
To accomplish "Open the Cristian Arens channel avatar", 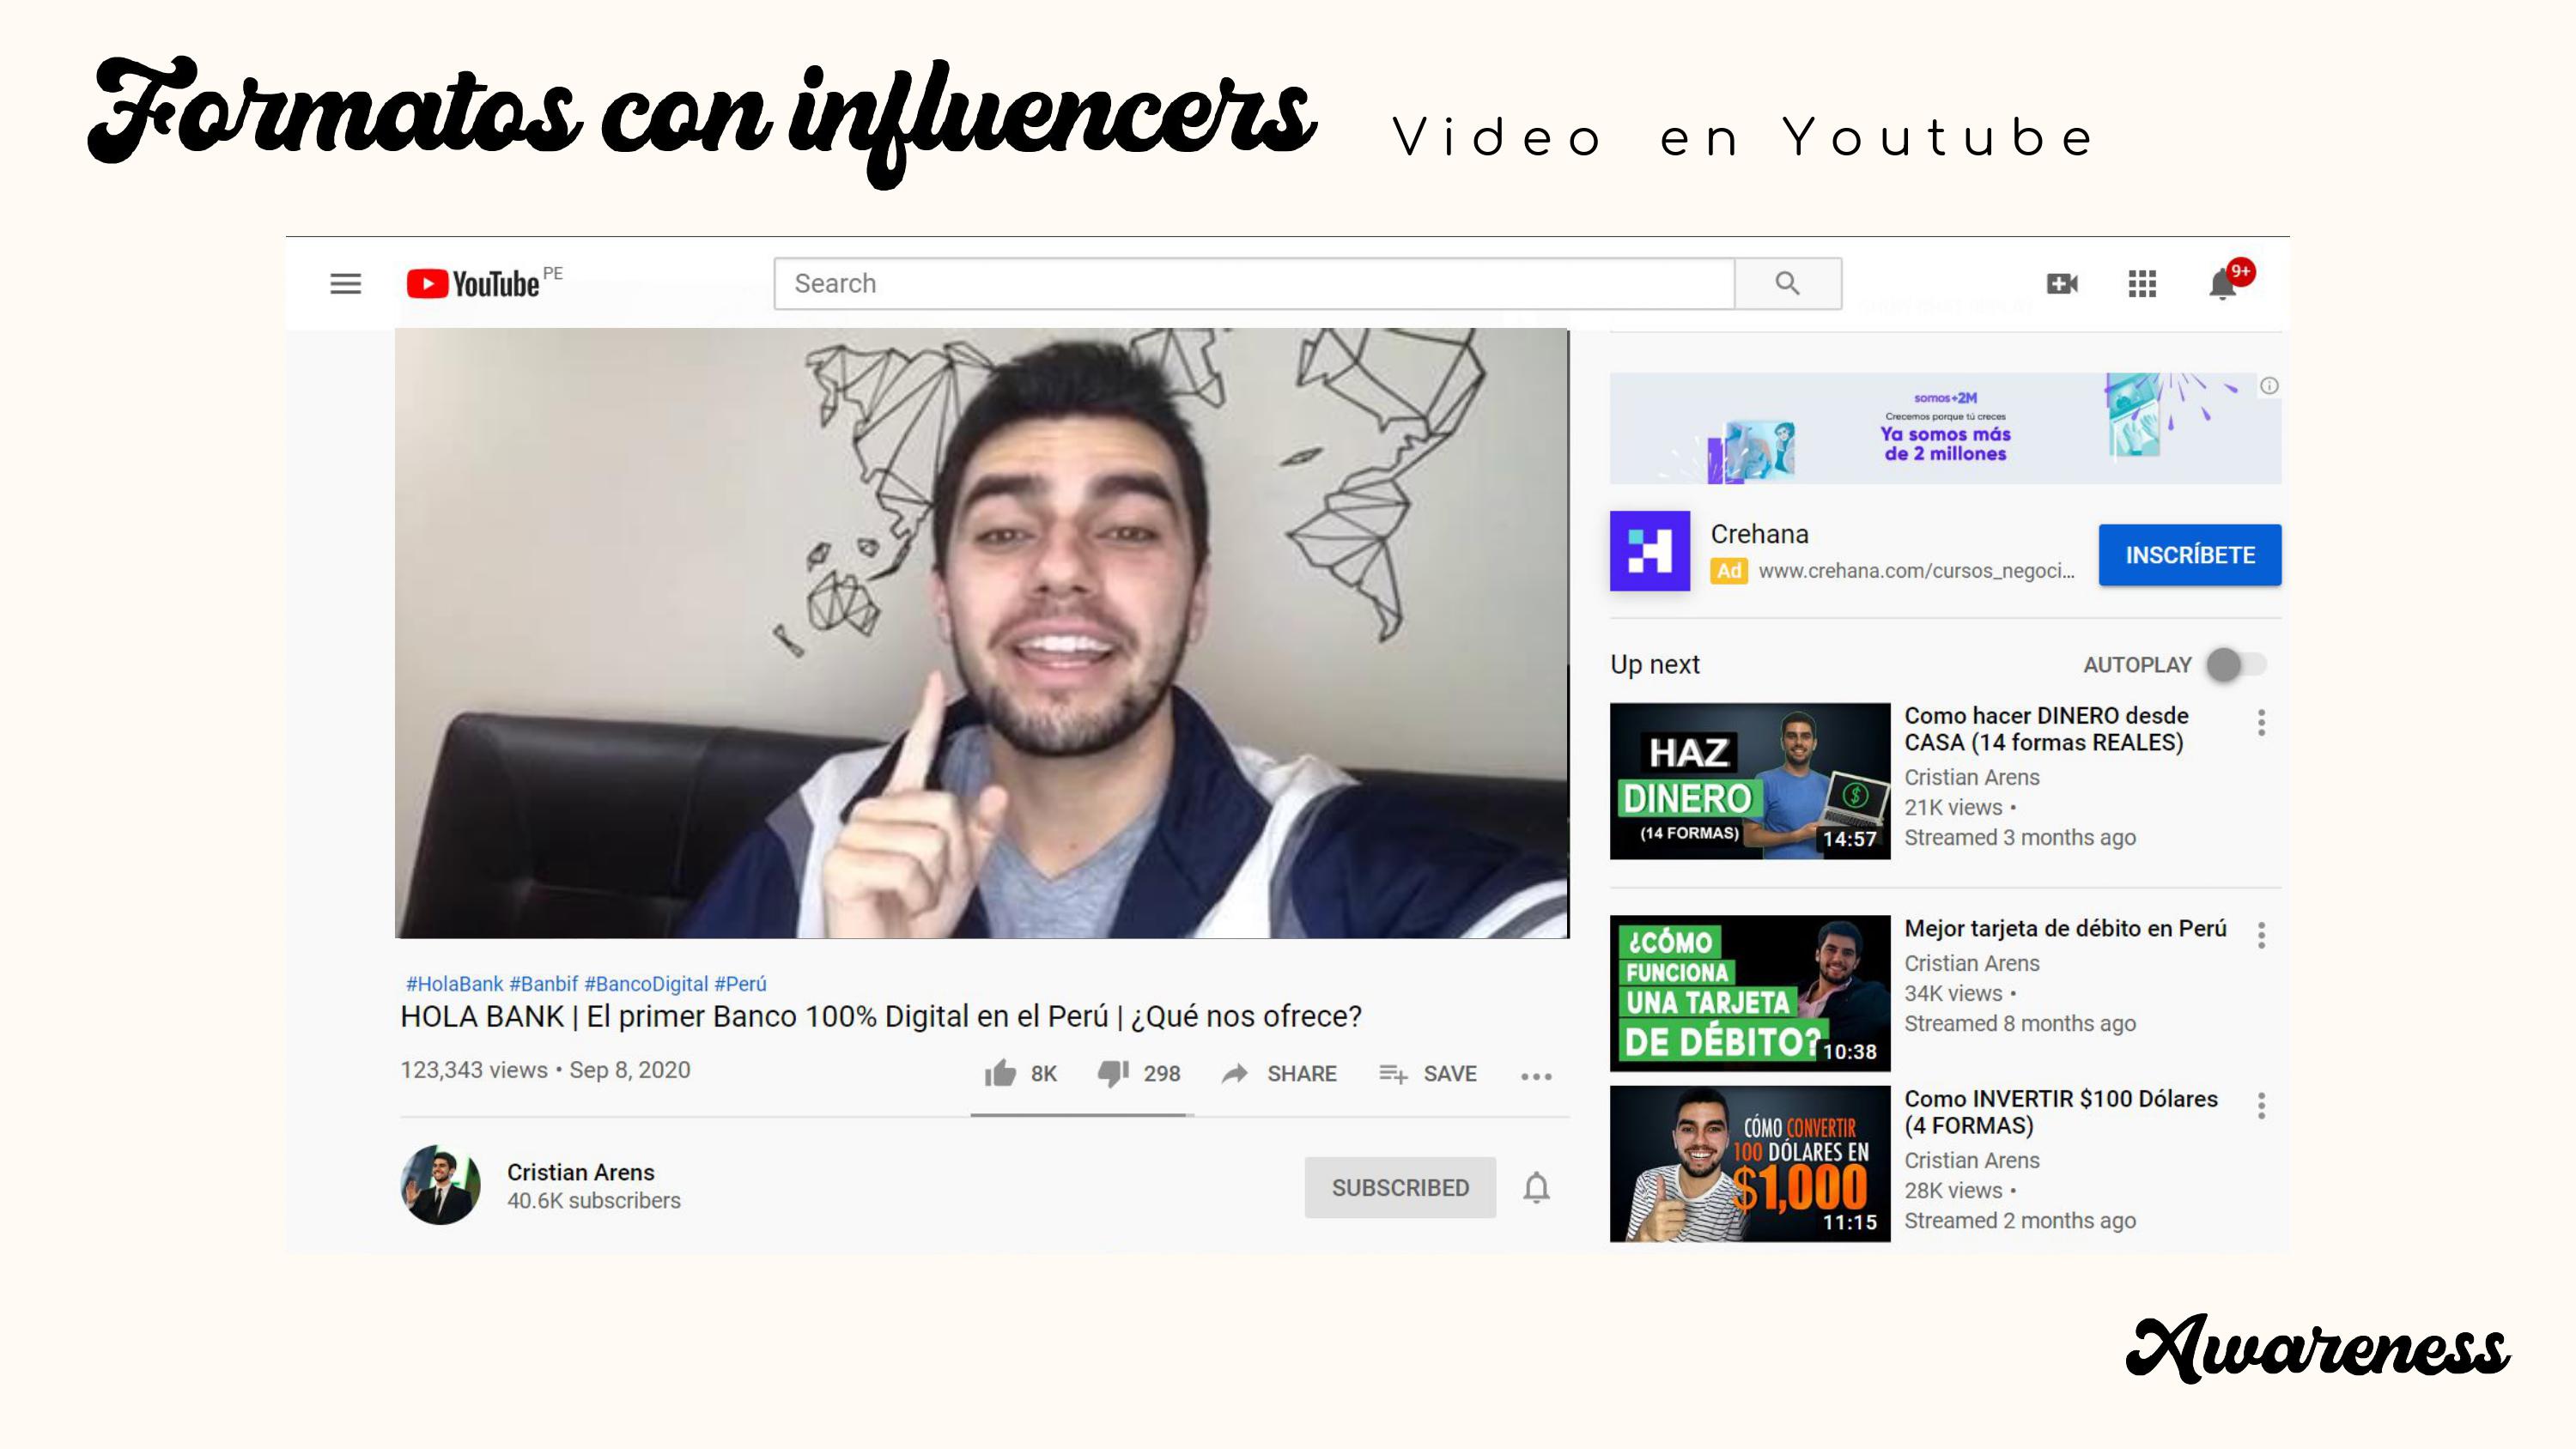I will [x=440, y=1185].
